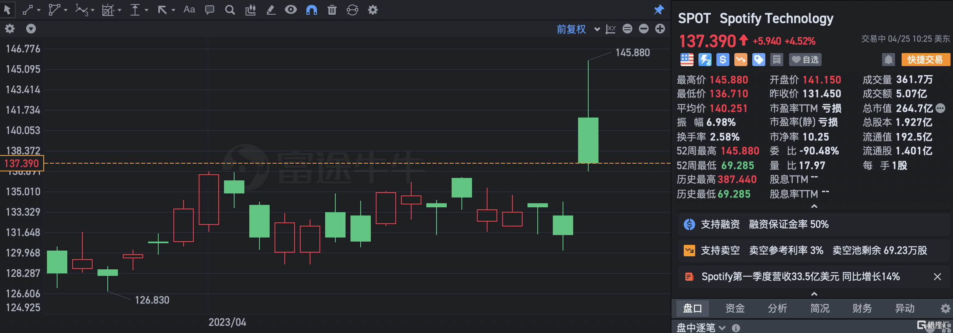The image size is (953, 333).
Task: Toggle the 自选 watchlist heart button
Action: (805, 60)
